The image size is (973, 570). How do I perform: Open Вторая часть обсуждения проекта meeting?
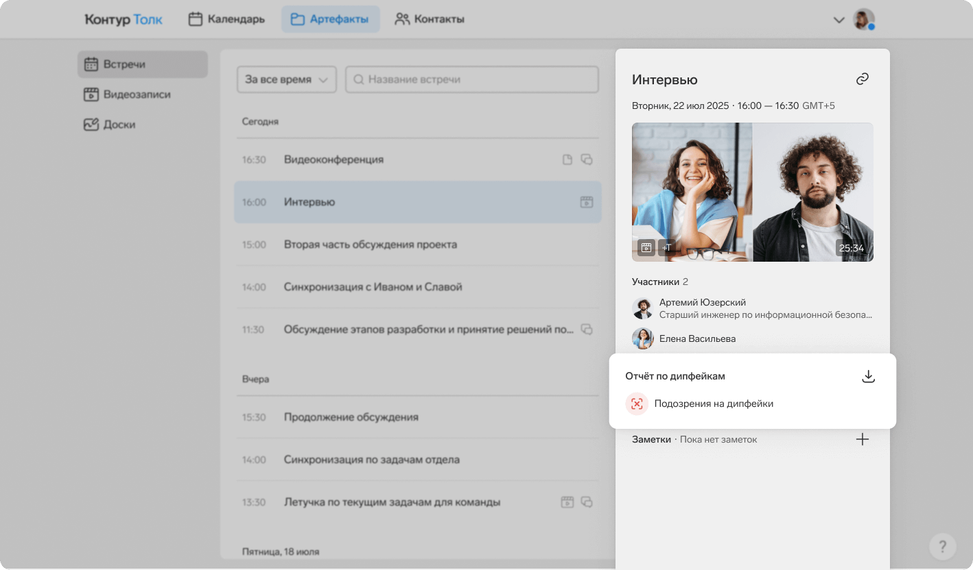(x=417, y=245)
